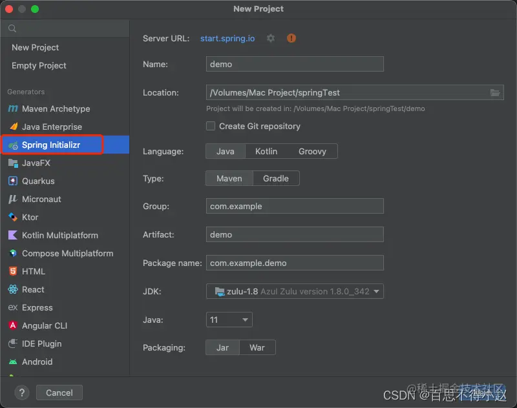Open help with question mark button

click(x=22, y=393)
